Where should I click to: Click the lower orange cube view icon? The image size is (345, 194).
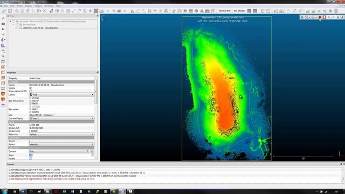pyautogui.click(x=3, y=99)
